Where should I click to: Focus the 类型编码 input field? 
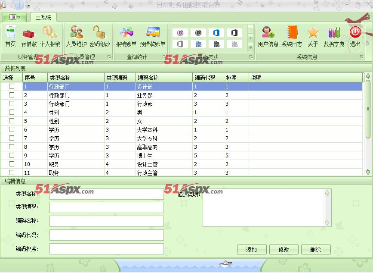coord(107,207)
